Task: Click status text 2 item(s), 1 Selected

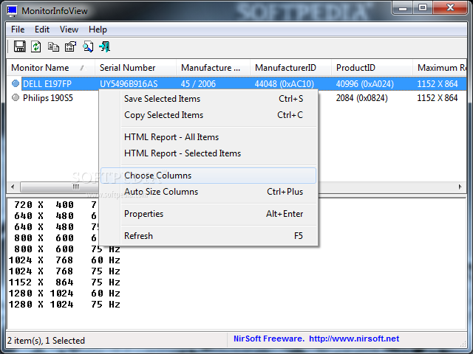Action: (x=46, y=341)
